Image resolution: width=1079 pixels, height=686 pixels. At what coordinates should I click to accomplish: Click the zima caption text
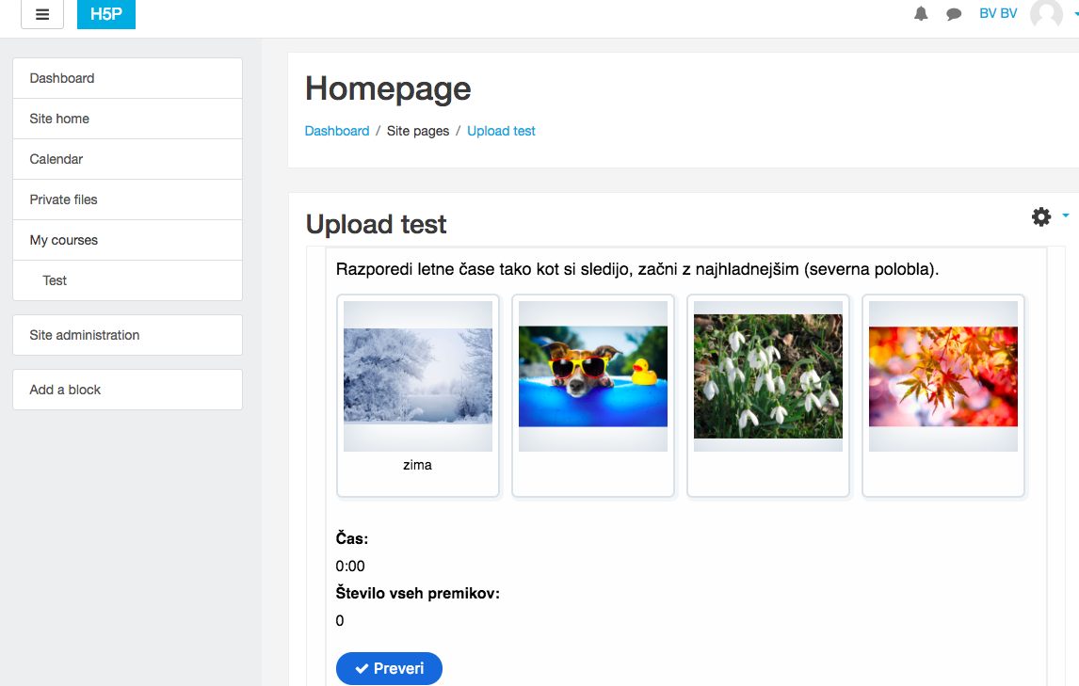tap(418, 465)
